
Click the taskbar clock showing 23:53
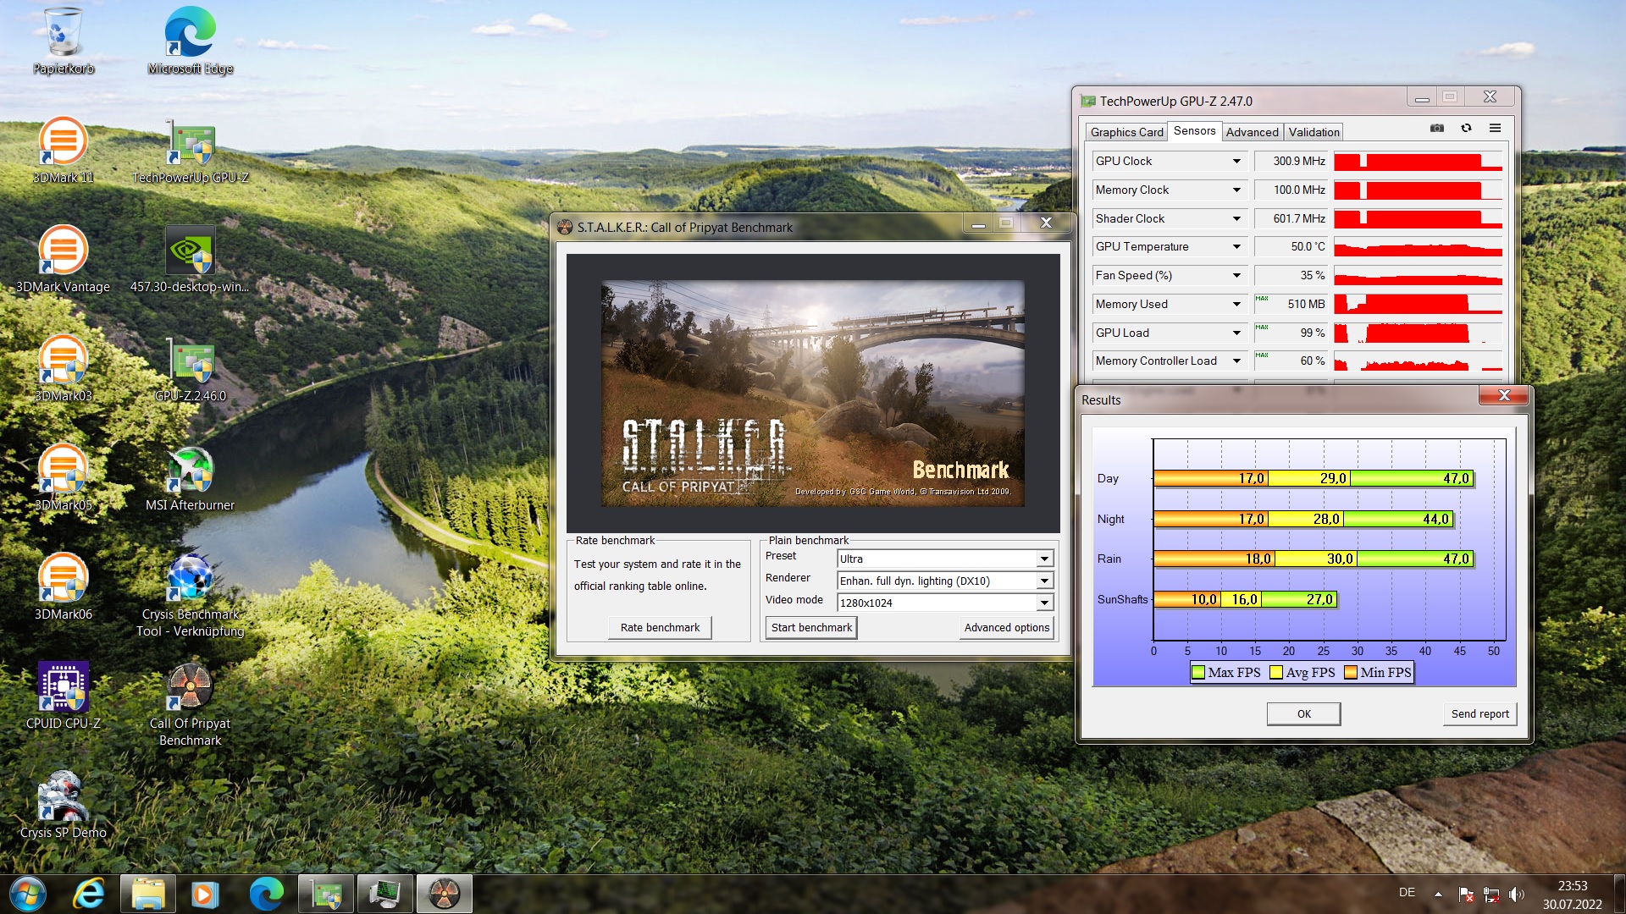pyautogui.click(x=1572, y=886)
